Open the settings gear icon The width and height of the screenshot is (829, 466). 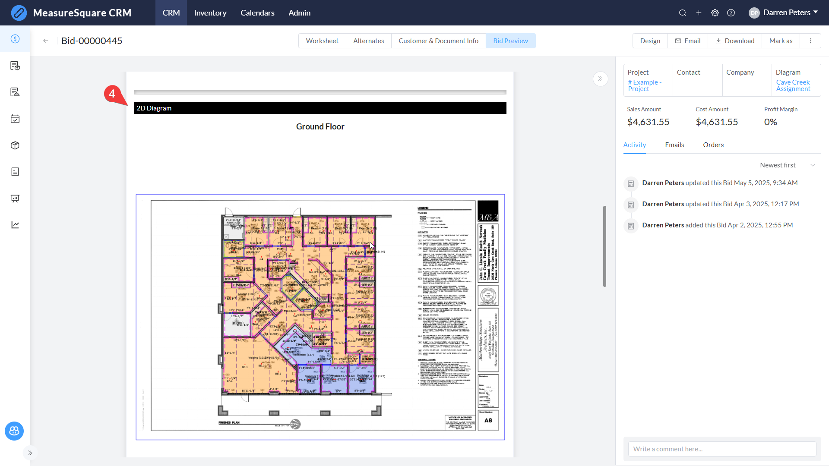click(x=715, y=13)
